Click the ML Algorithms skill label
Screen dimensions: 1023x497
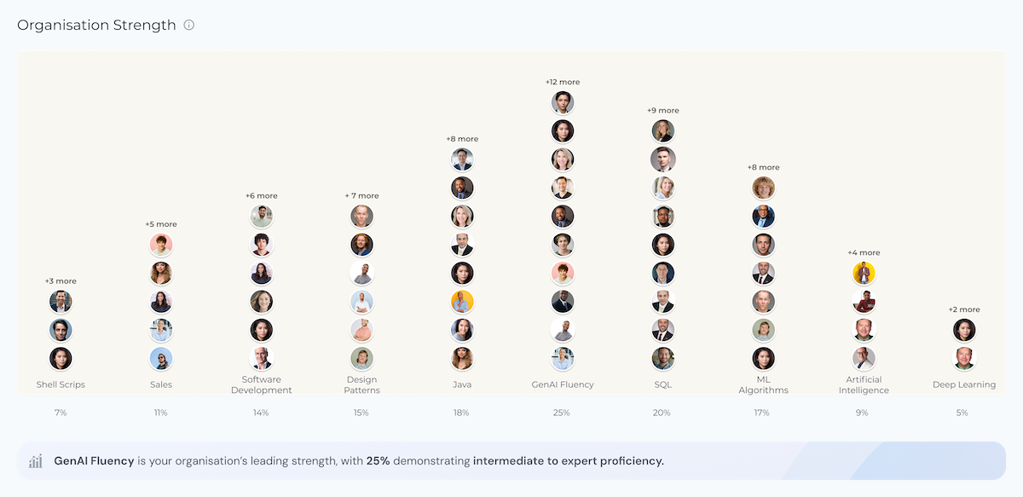763,384
